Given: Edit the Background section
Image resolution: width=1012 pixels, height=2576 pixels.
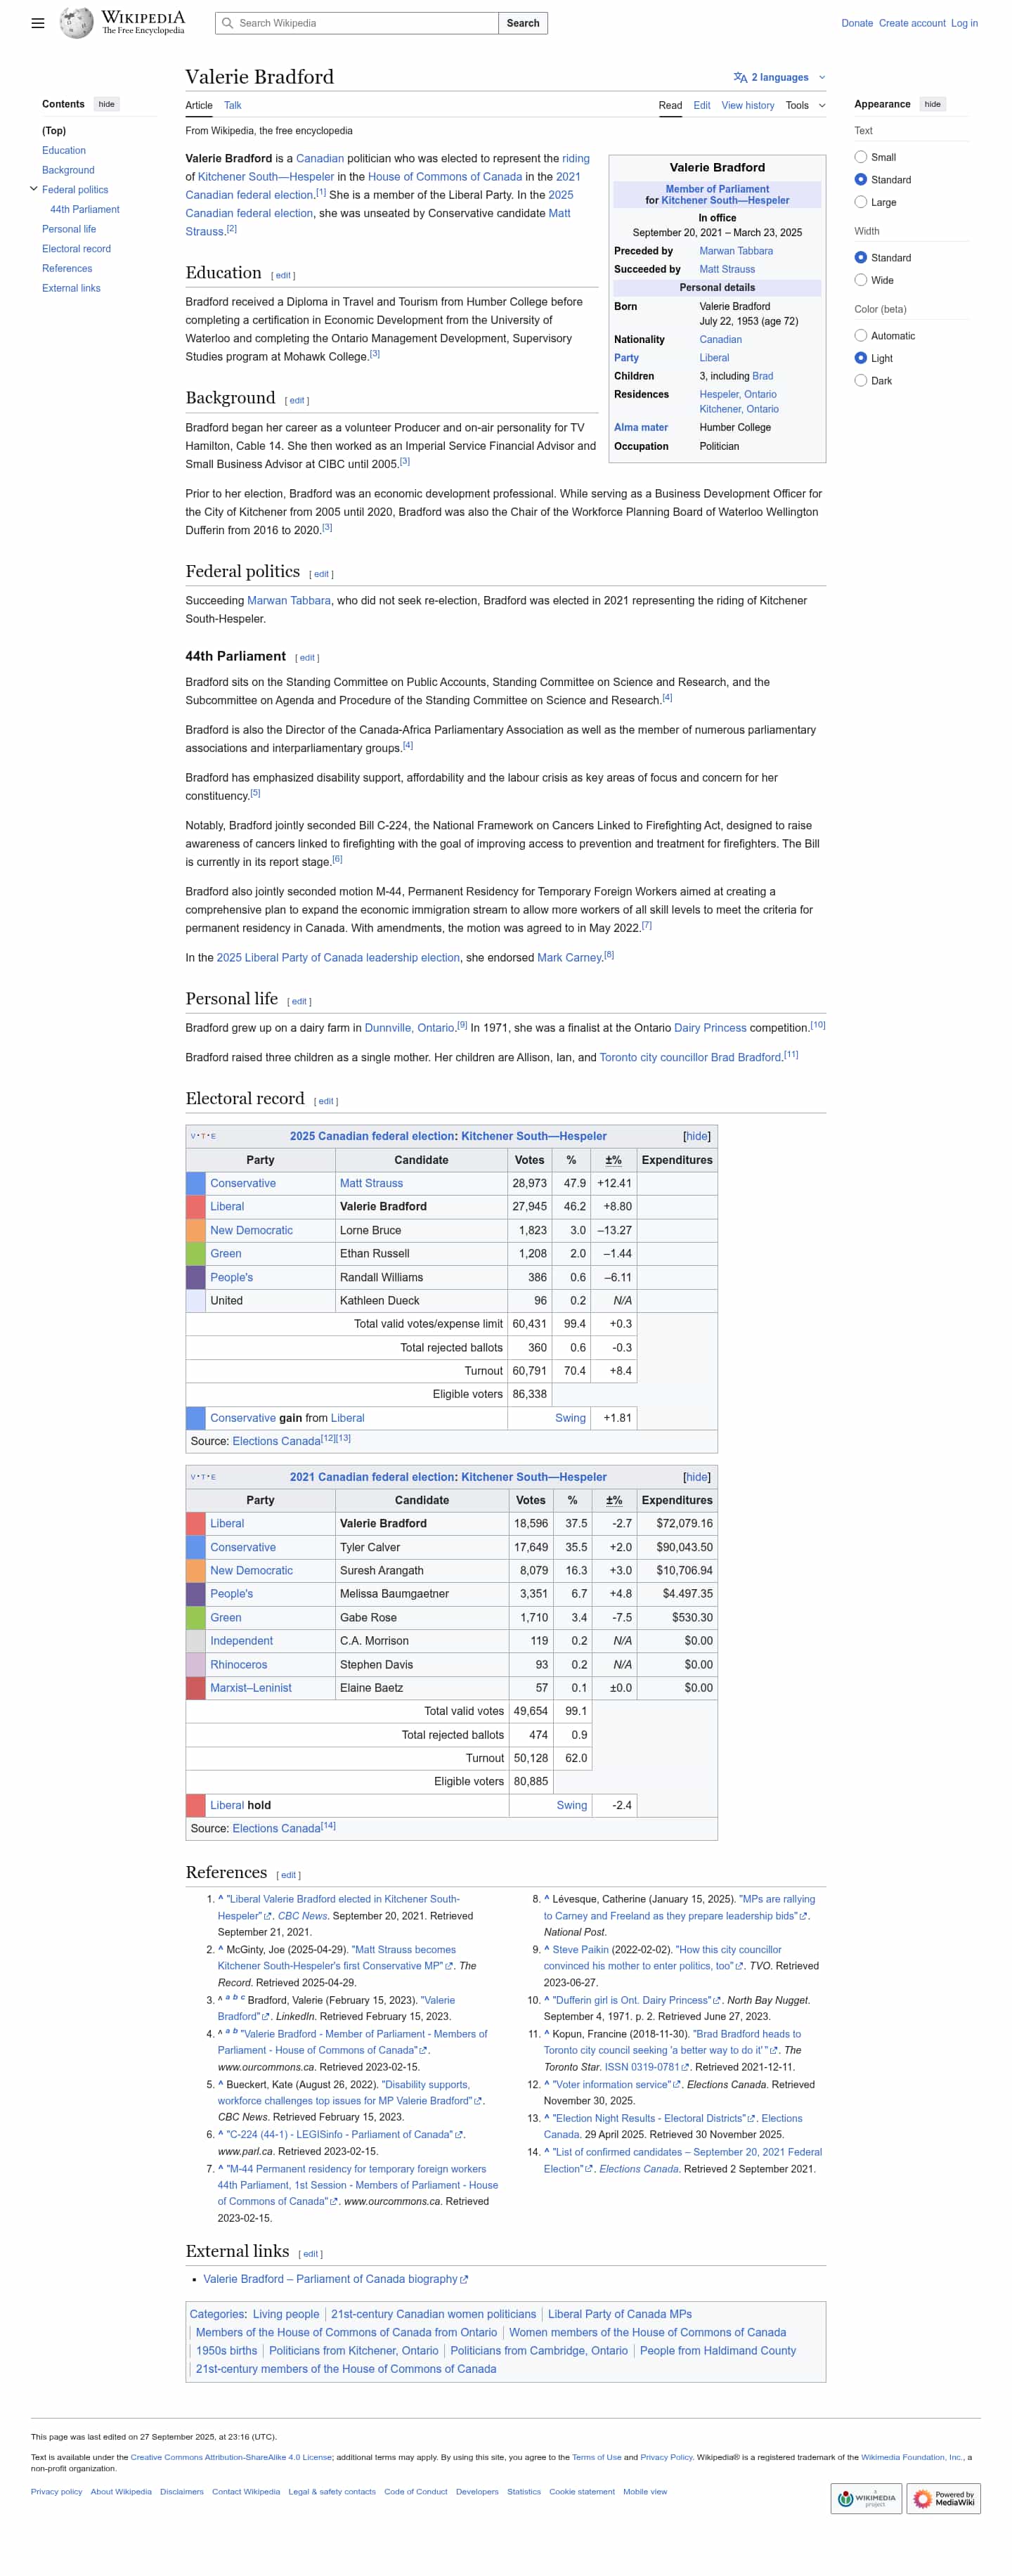Looking at the screenshot, I should tap(297, 401).
